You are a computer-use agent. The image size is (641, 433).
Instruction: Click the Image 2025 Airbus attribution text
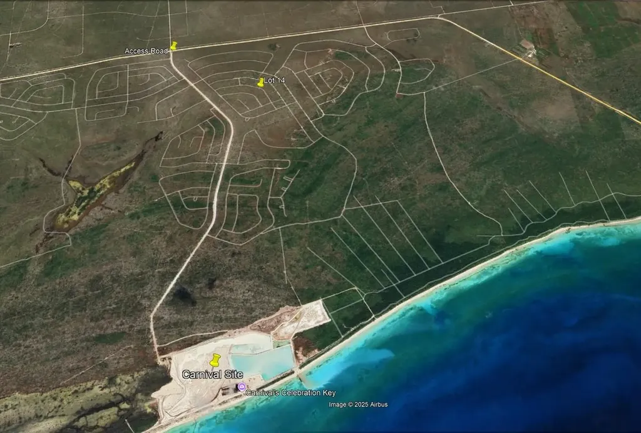[x=357, y=404]
